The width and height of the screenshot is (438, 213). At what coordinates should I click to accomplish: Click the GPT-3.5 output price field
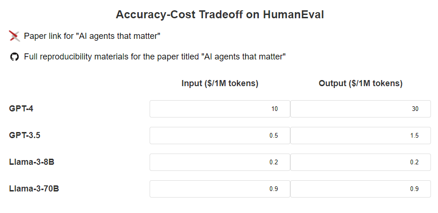pos(360,136)
